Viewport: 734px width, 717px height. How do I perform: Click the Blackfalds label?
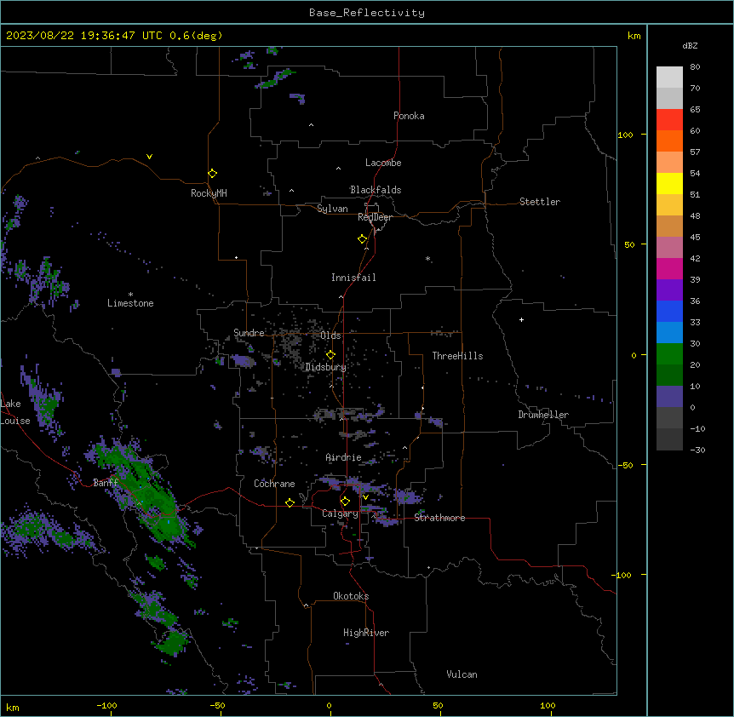pos(376,190)
